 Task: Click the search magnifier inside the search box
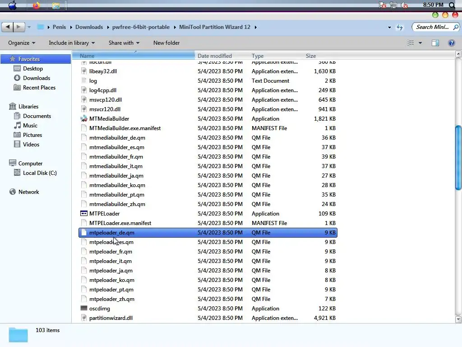456,27
